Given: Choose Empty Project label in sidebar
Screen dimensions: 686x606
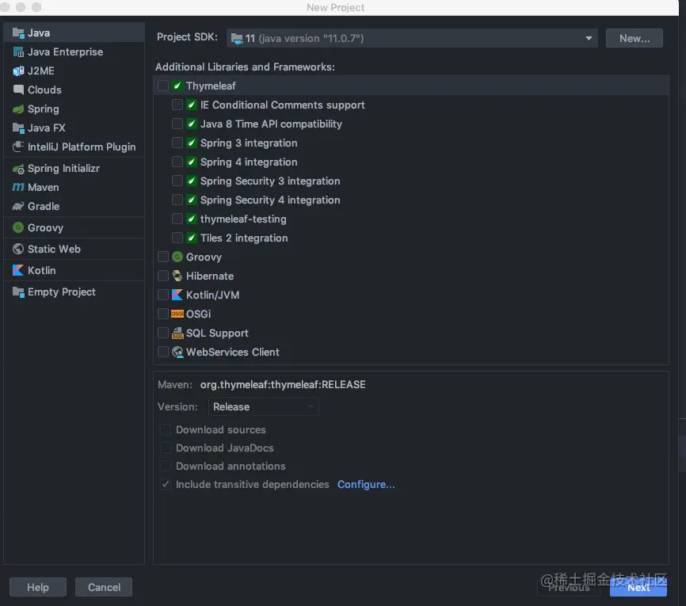Looking at the screenshot, I should (x=61, y=292).
